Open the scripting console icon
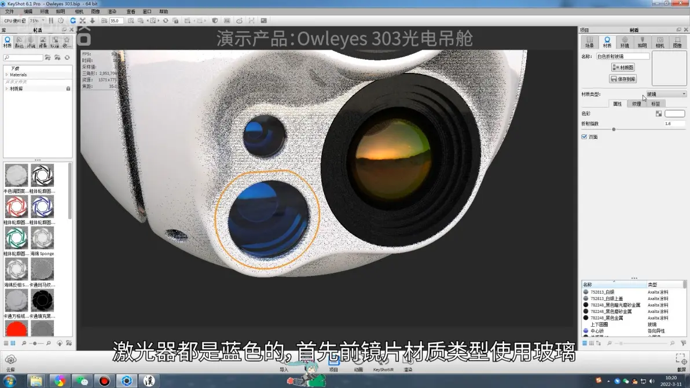The height and width of the screenshot is (388, 690). (x=263, y=21)
